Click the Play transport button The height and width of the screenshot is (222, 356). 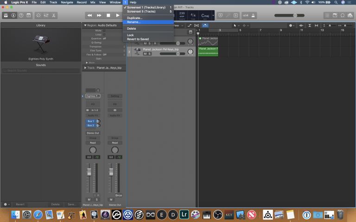pos(117,15)
